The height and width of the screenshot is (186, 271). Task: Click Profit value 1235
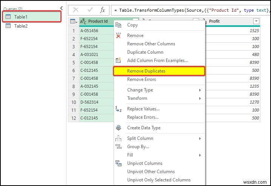pos(254,86)
